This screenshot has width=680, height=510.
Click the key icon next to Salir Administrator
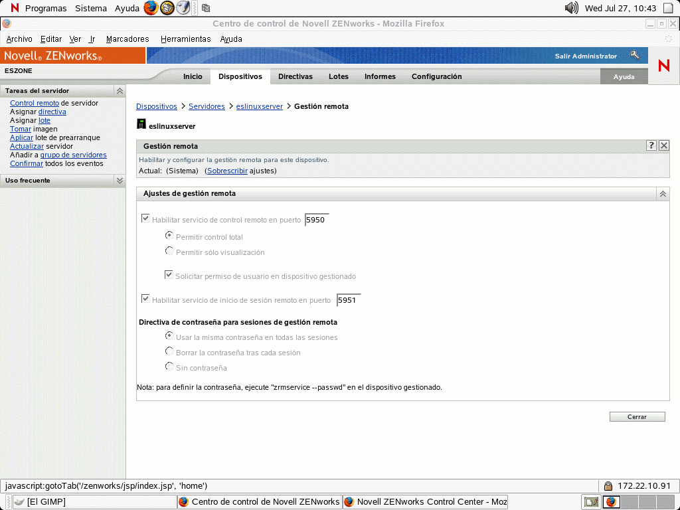pyautogui.click(x=635, y=56)
